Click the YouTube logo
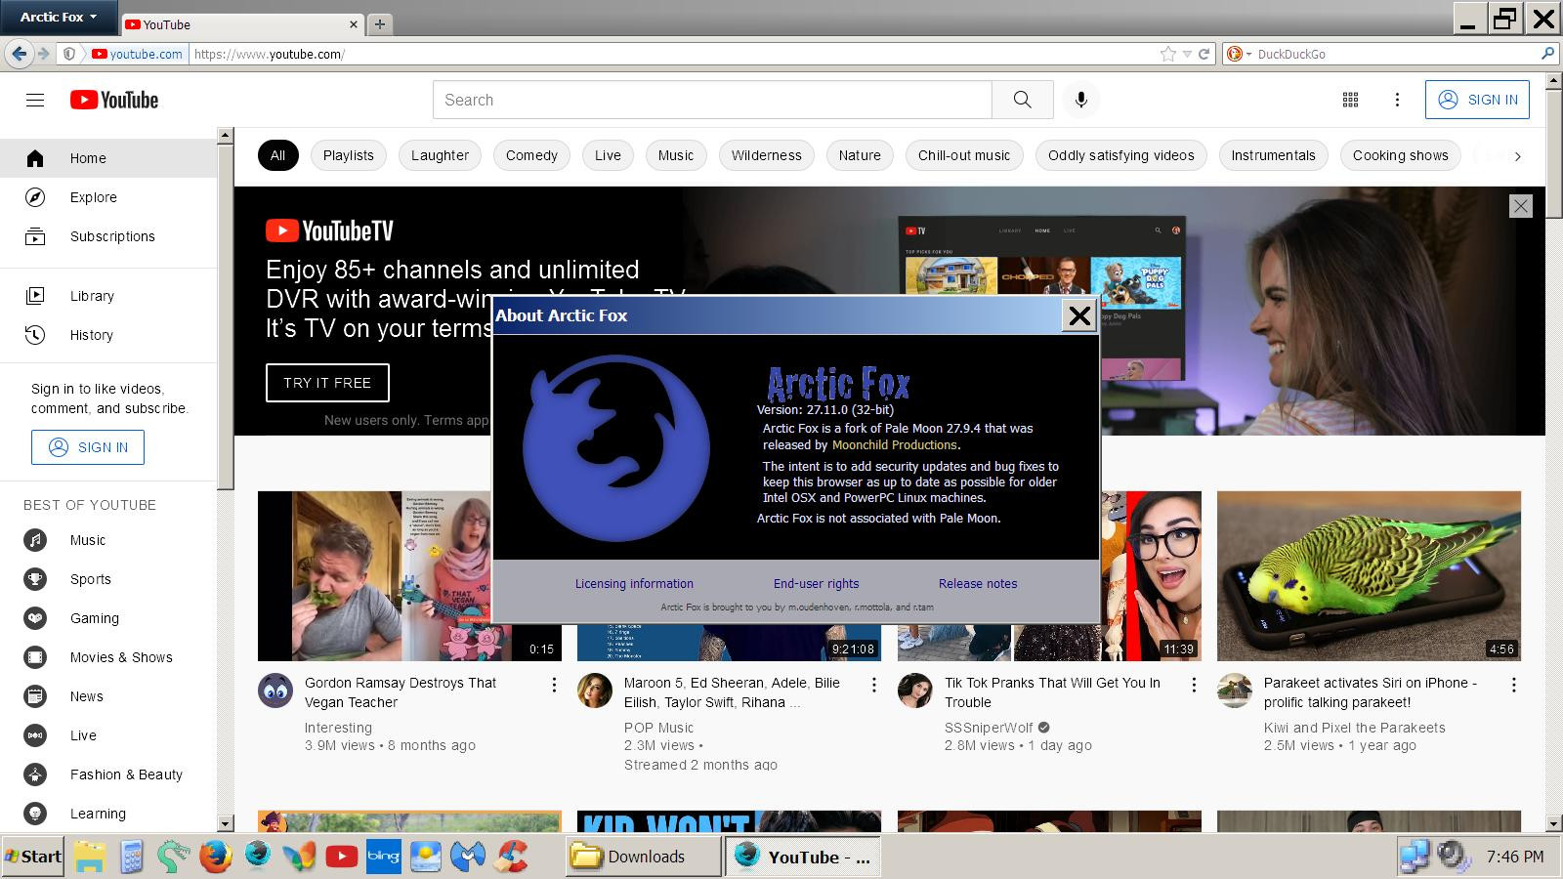The image size is (1563, 879). 114,100
